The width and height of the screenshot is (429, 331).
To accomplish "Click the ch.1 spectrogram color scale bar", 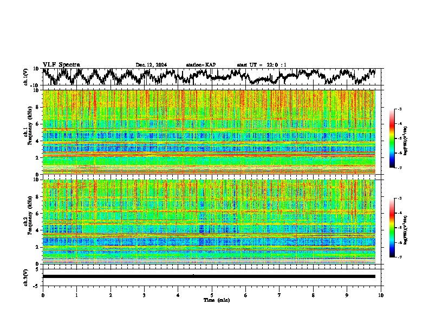I will pos(392,138).
